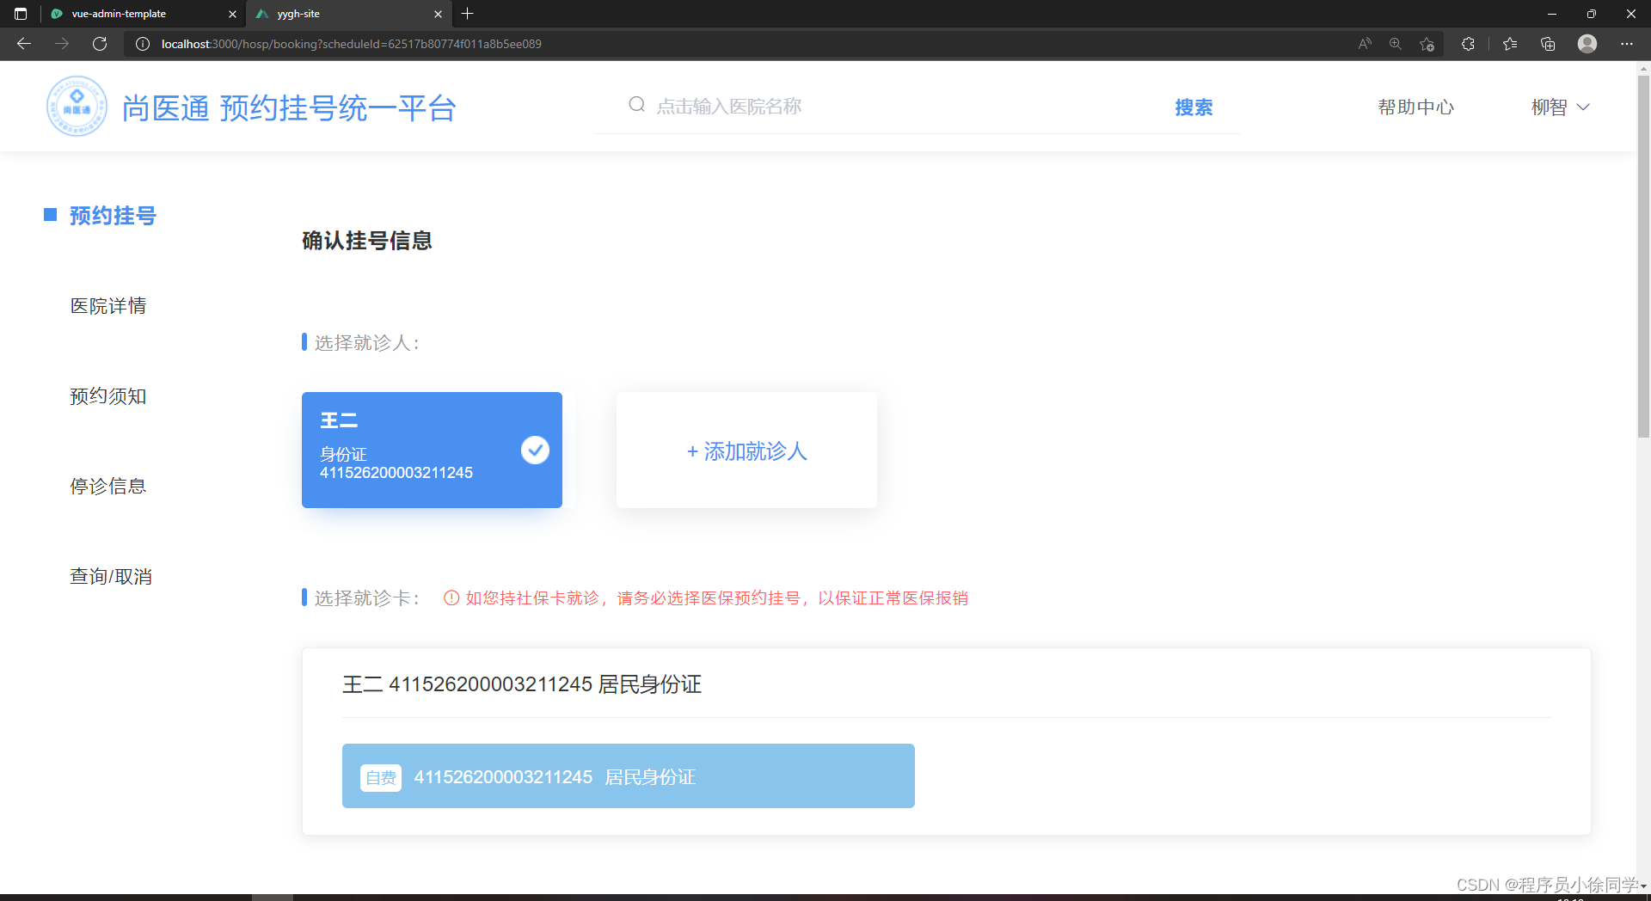Open a new browser tab
Screen dimensions: 1651x901
click(468, 14)
